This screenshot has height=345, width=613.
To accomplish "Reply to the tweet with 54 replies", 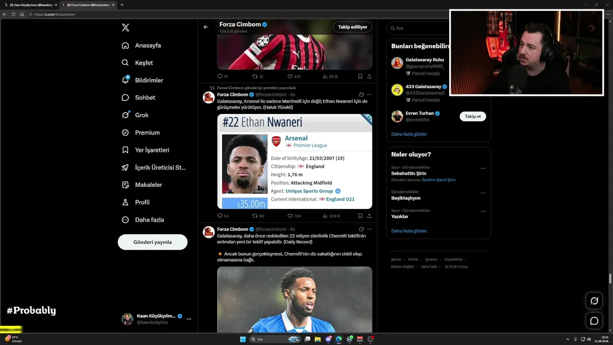I will (223, 216).
